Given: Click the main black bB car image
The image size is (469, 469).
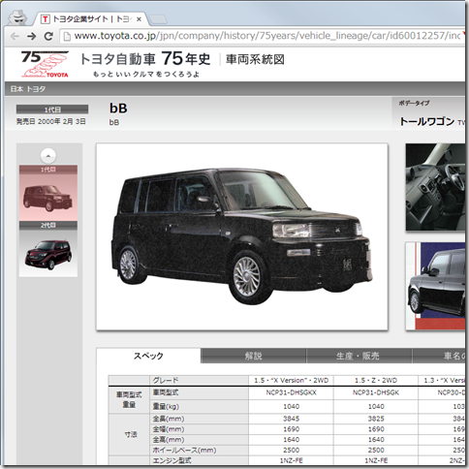Looking at the screenshot, I should [x=242, y=236].
